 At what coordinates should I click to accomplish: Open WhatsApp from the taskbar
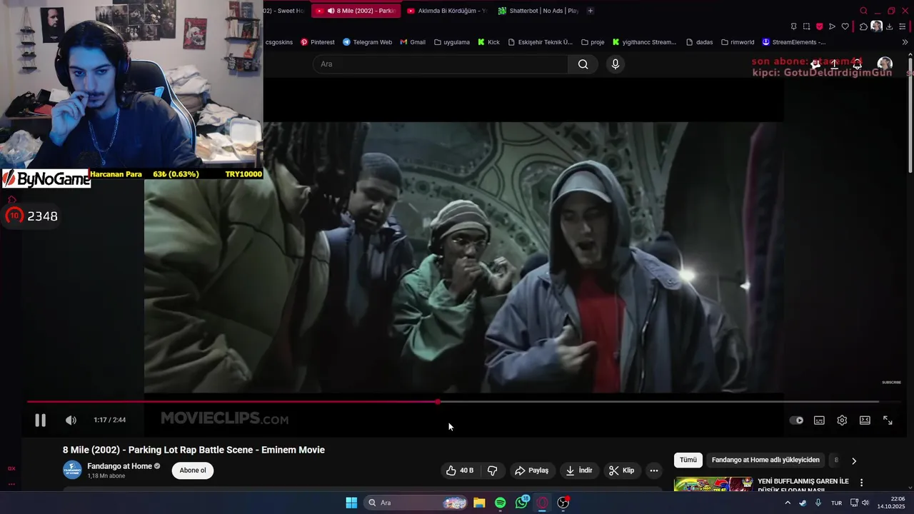[x=521, y=503]
